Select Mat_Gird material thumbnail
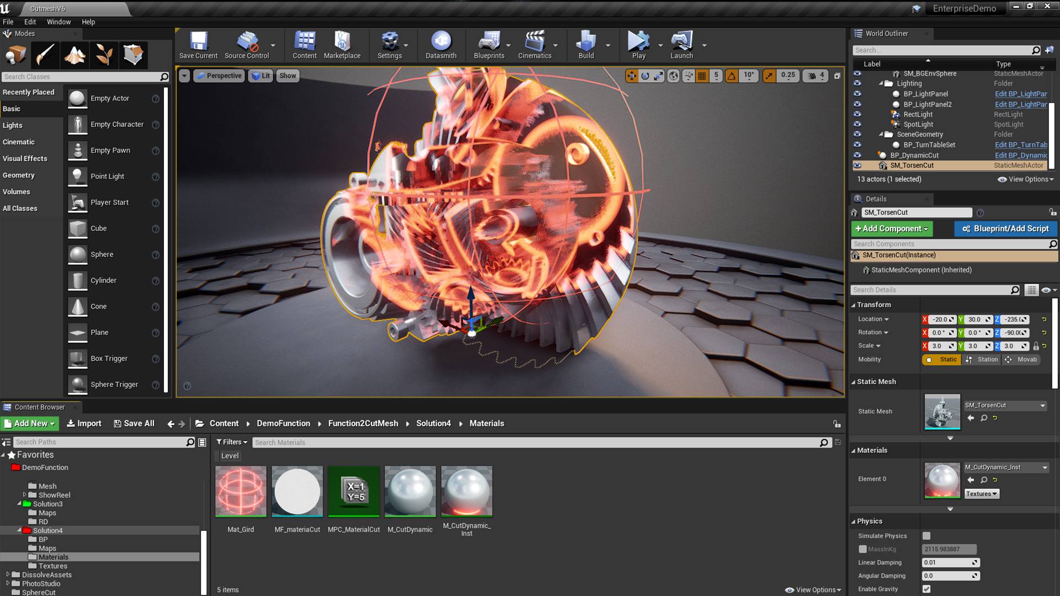 [241, 491]
